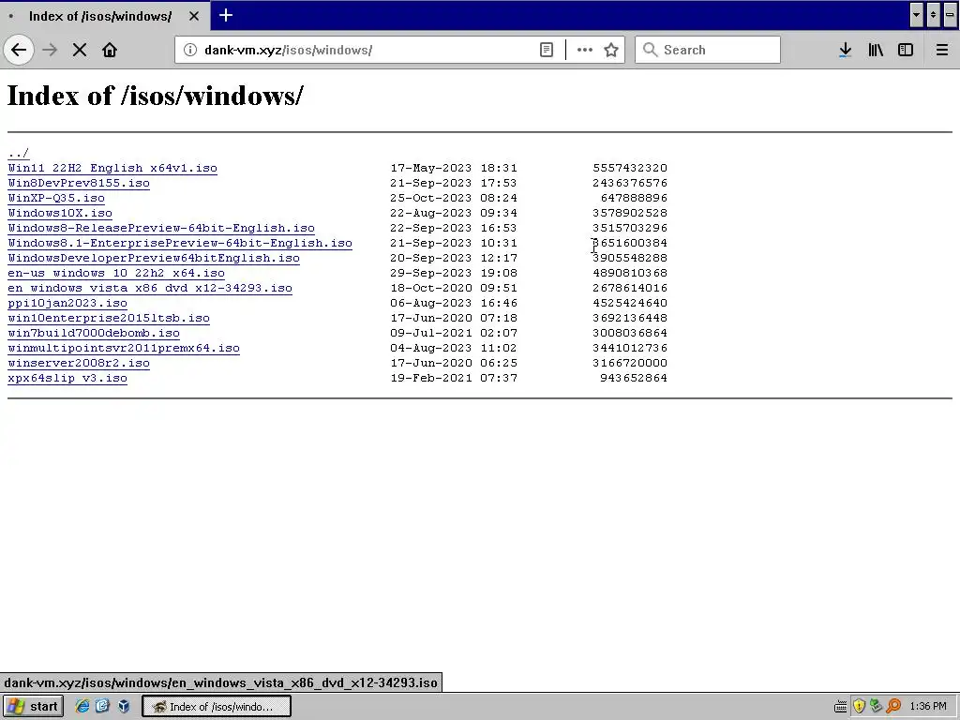Click the page heading Index of /isos/windows/
This screenshot has height=720, width=960.
[x=155, y=96]
